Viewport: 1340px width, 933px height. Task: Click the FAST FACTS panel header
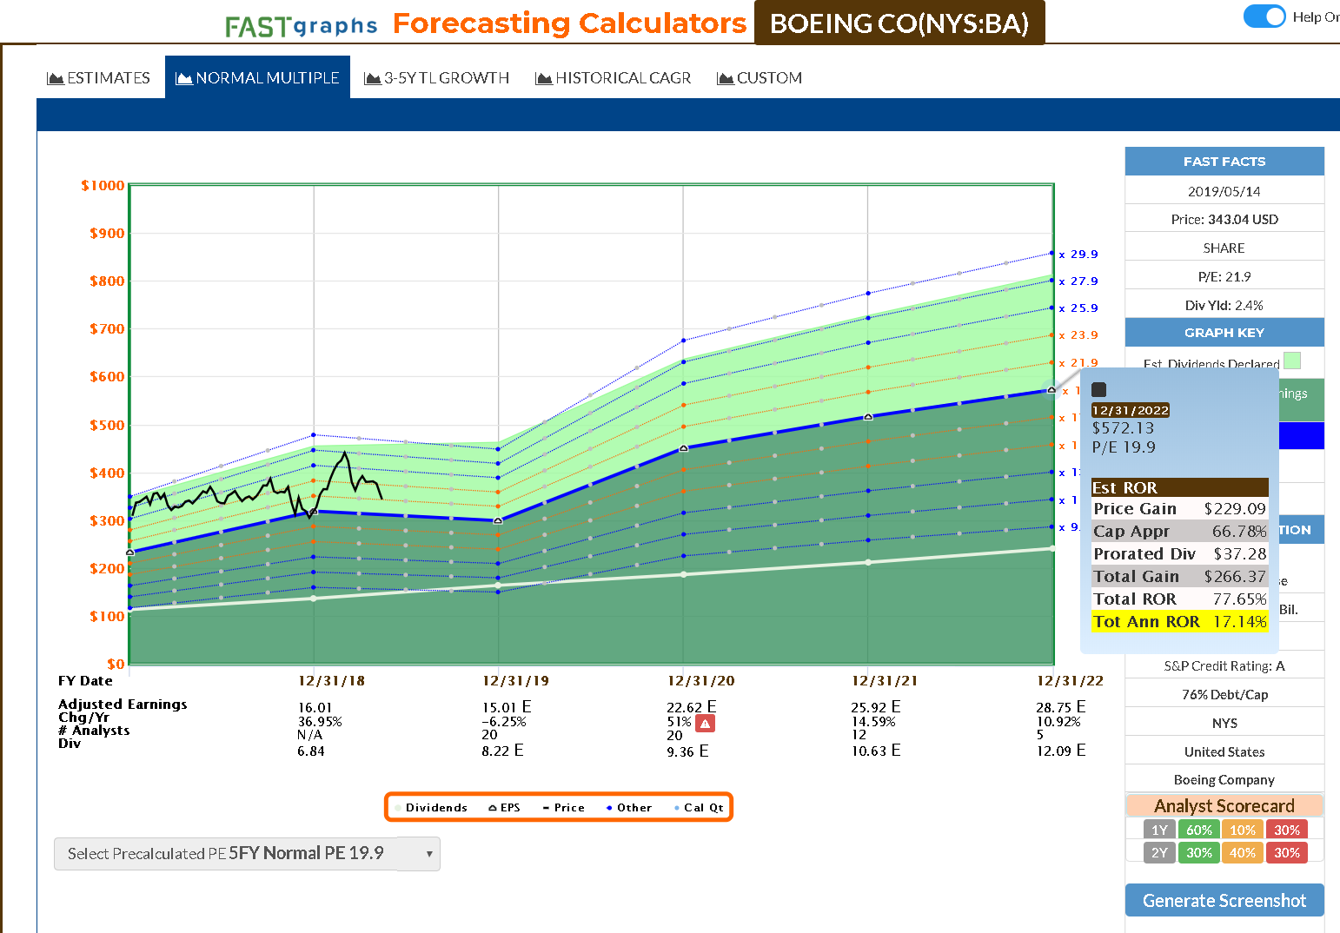tap(1224, 162)
